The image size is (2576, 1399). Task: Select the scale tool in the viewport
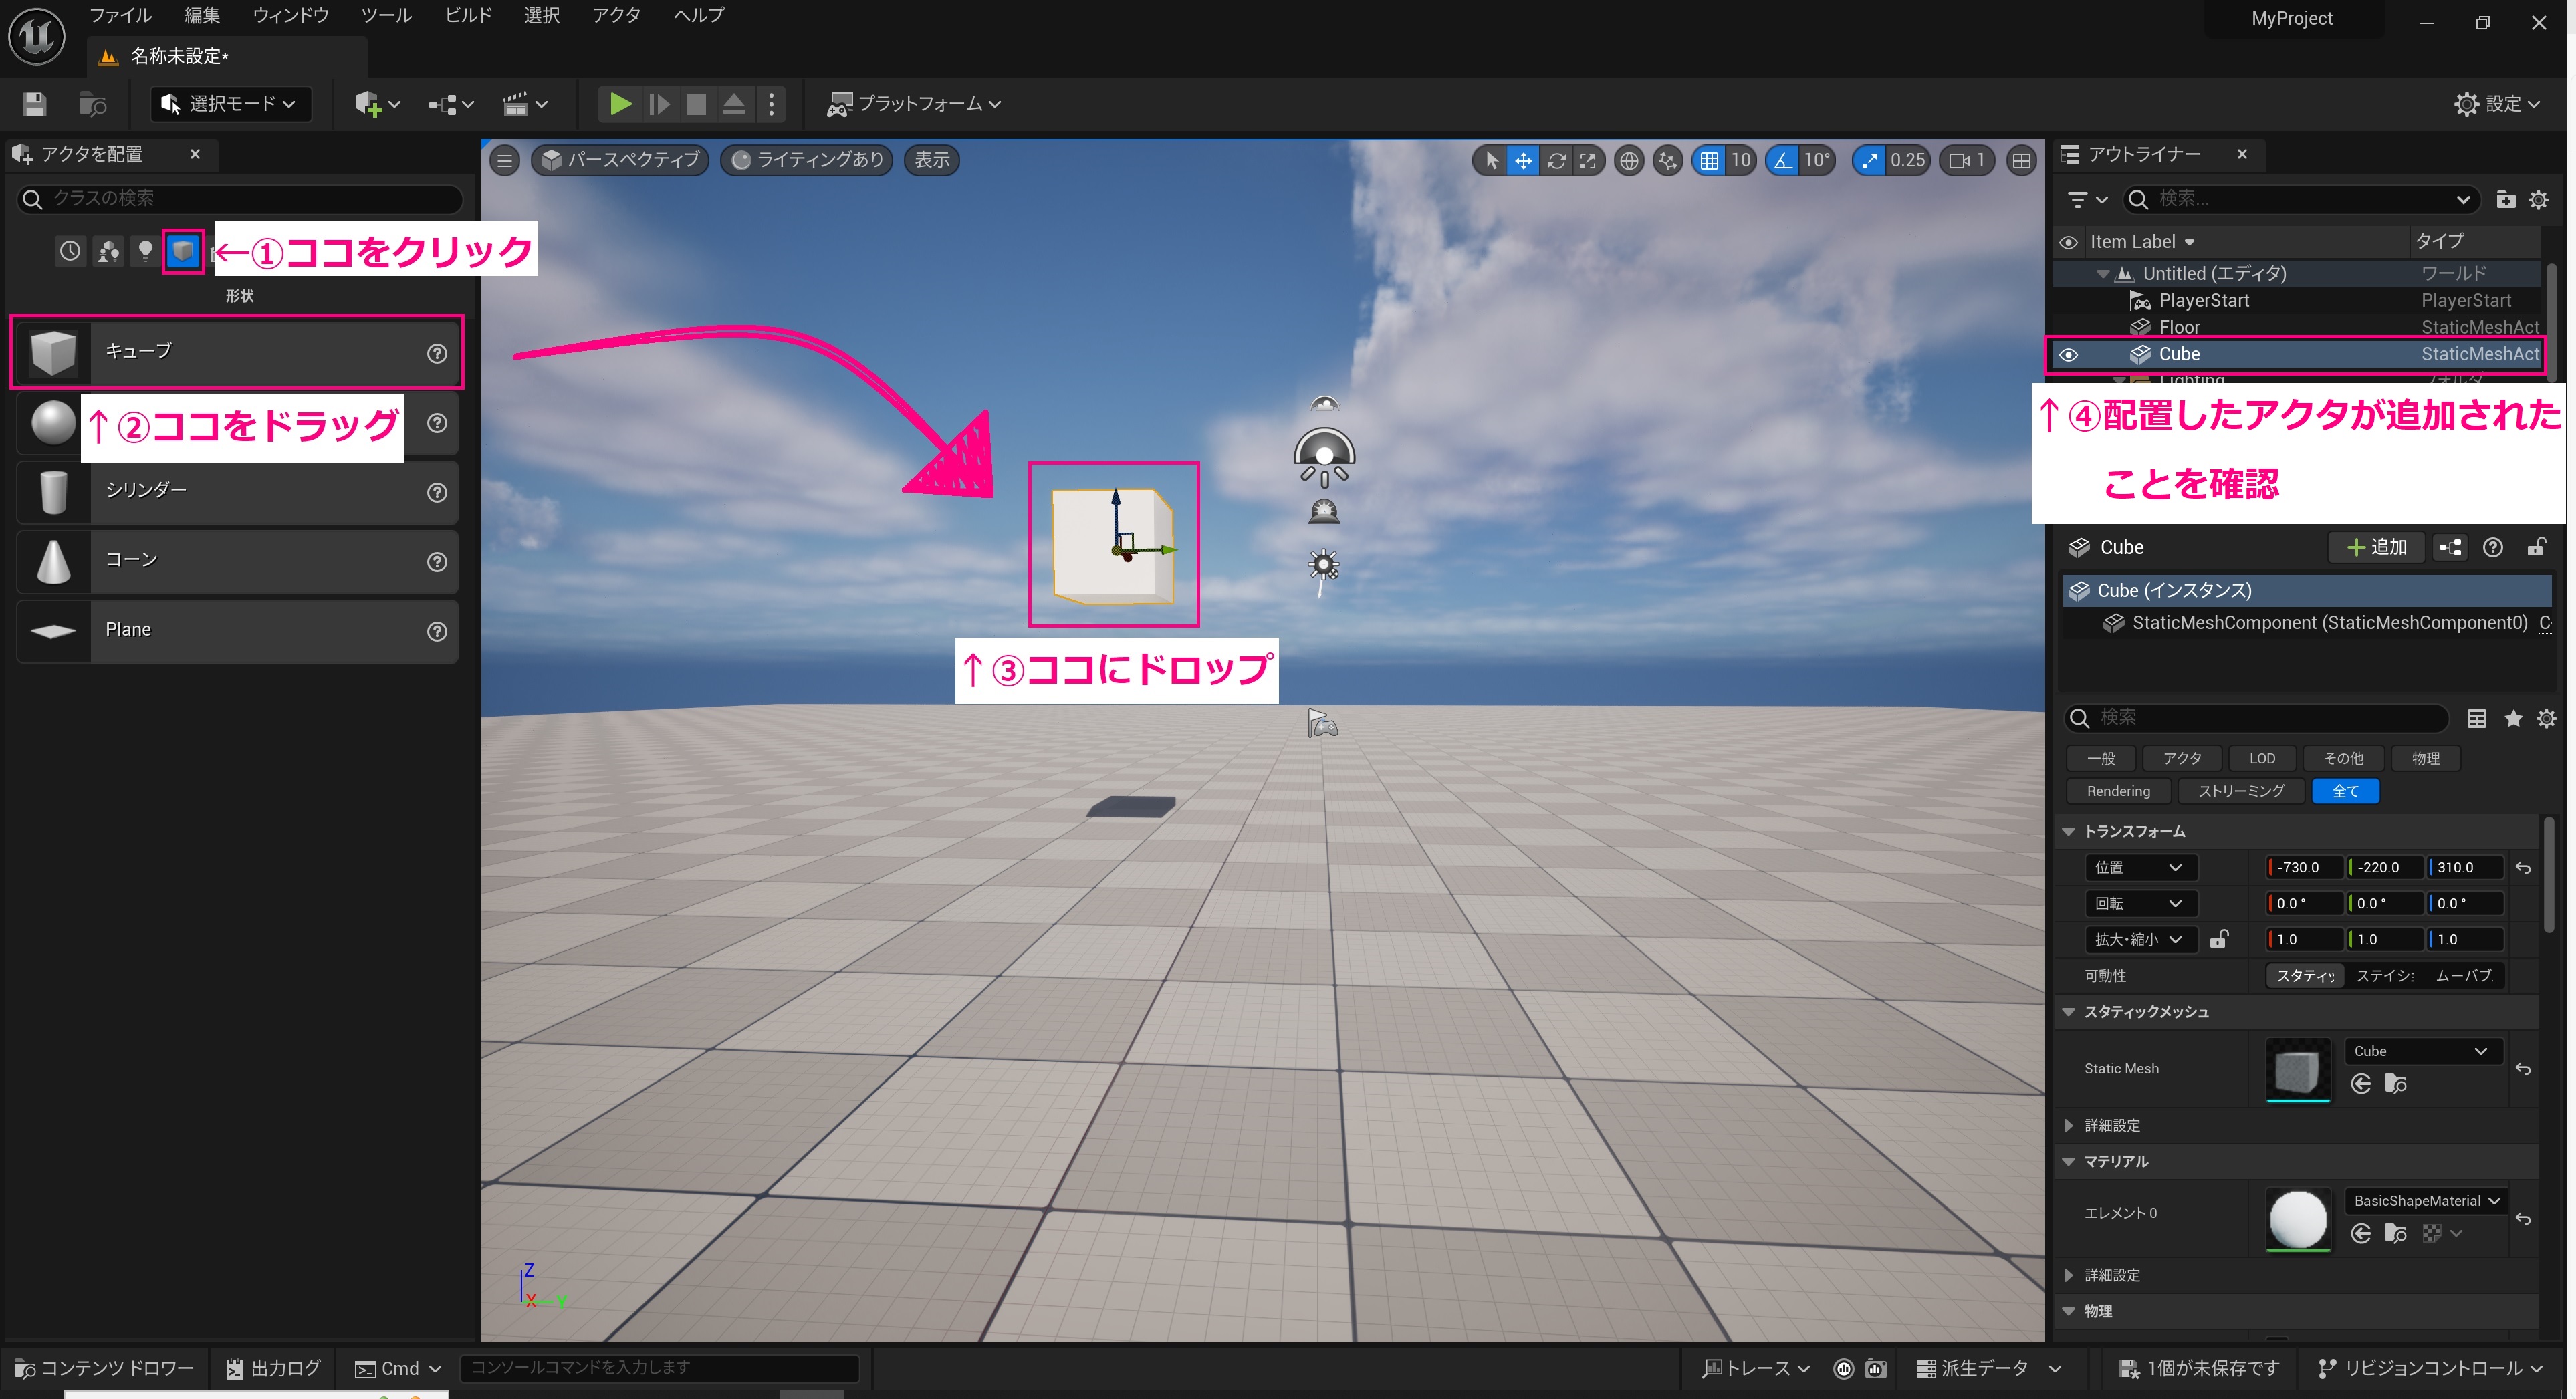[1589, 160]
